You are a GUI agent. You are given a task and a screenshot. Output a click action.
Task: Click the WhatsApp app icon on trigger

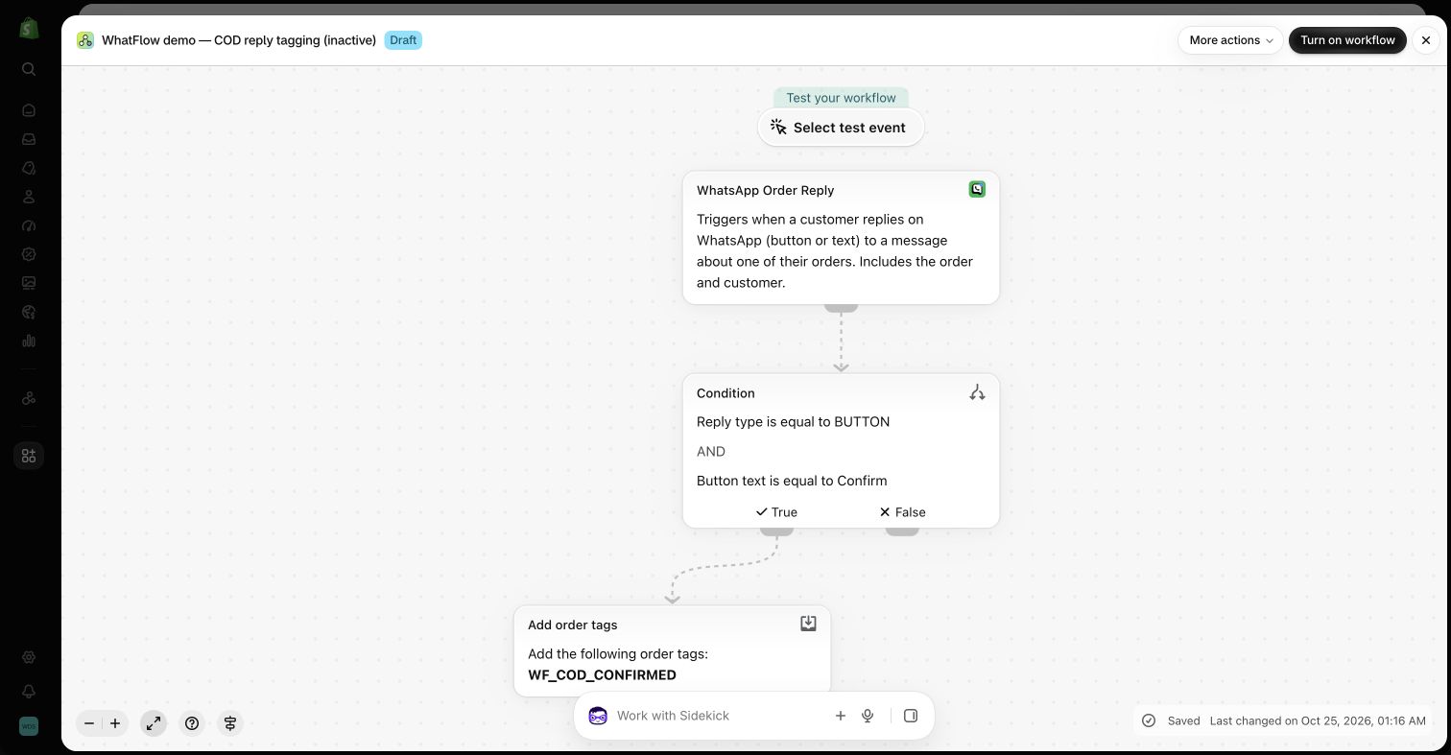[x=977, y=189]
